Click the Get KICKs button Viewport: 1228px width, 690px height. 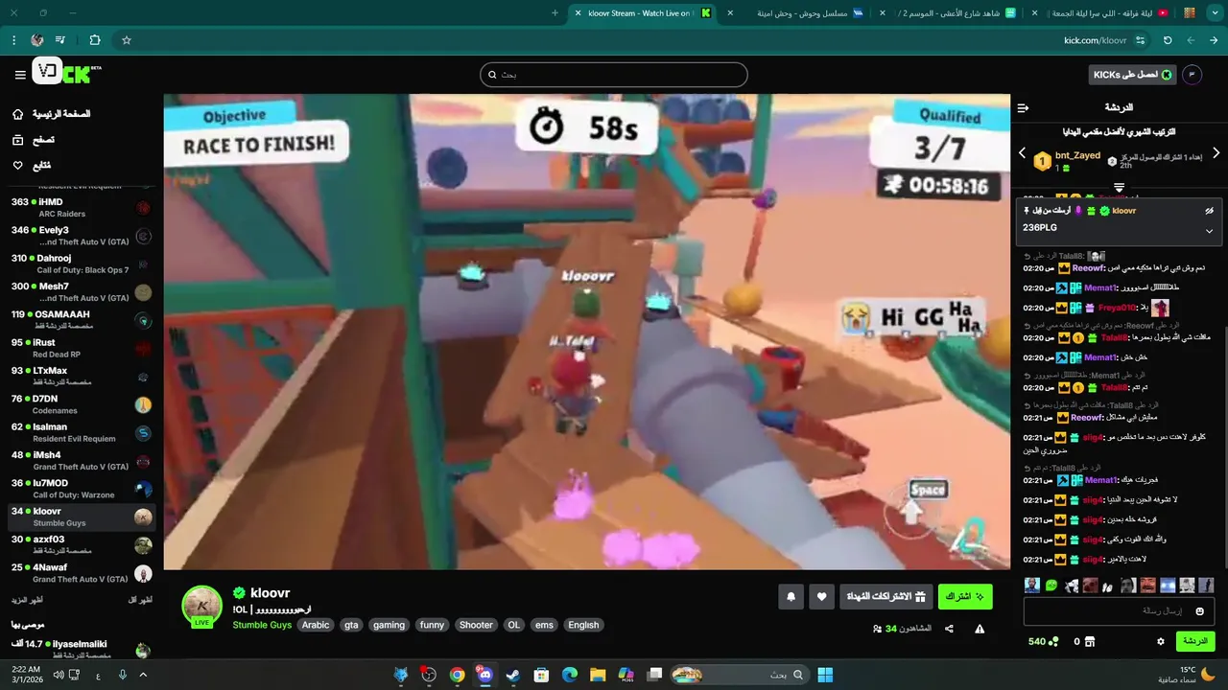point(1132,75)
